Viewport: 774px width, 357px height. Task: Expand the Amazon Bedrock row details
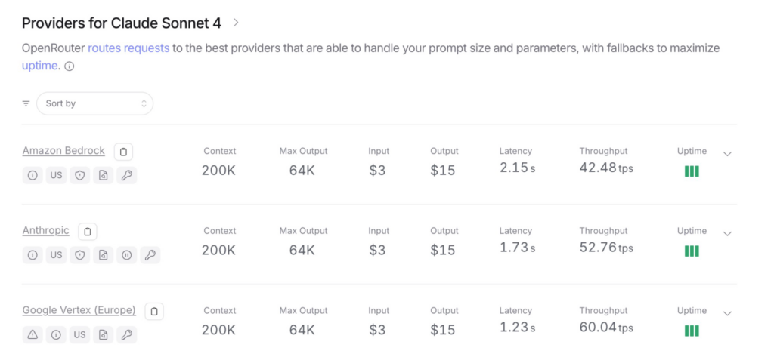coord(727,154)
